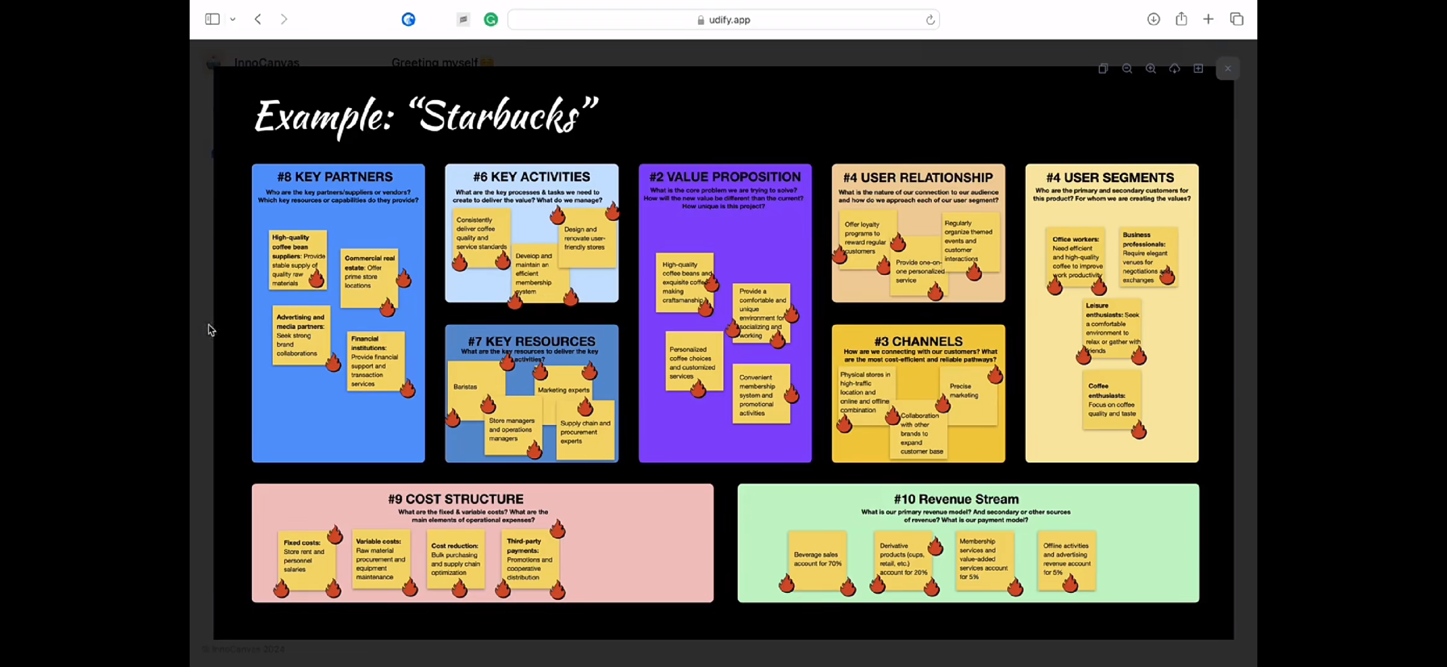Click the "#3 CHANNELS" heading
1447x667 pixels.
point(918,341)
